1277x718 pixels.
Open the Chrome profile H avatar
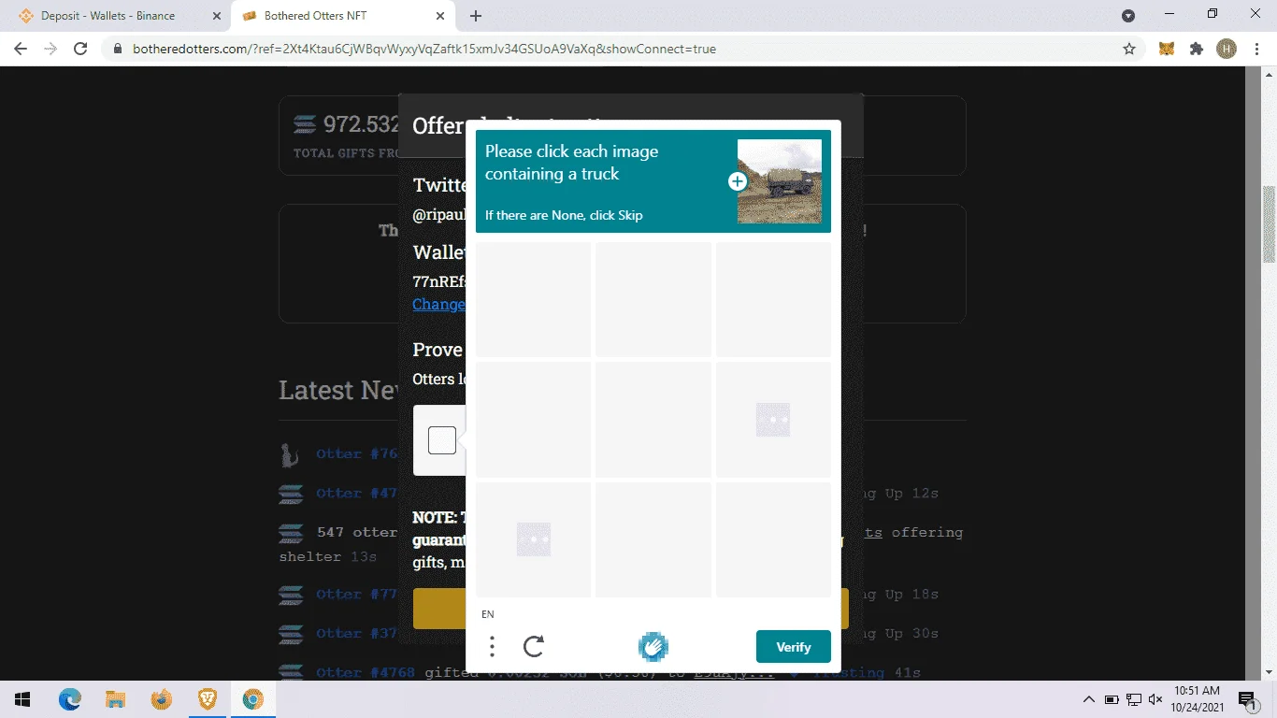(1227, 49)
